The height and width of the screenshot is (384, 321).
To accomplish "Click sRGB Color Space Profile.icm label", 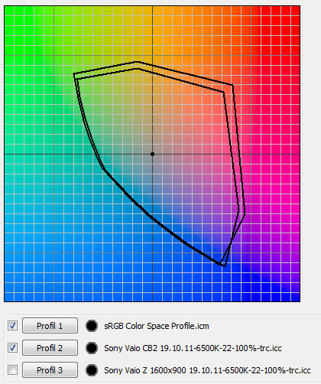I will point(157,326).
